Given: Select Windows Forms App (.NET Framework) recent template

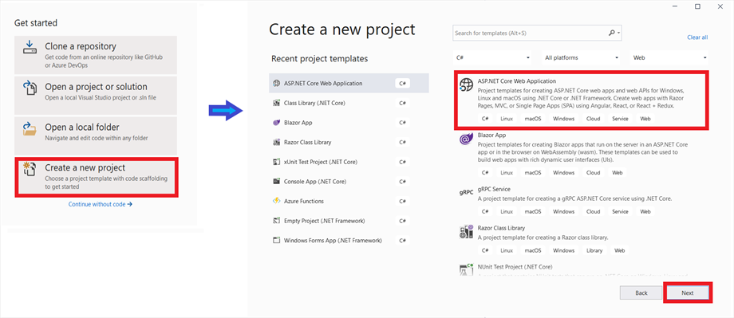Looking at the screenshot, I should (349, 241).
